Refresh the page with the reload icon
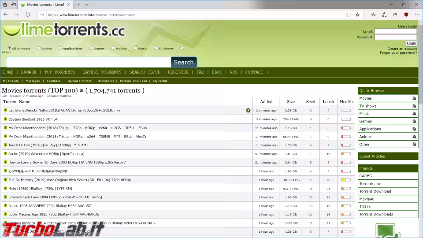The width and height of the screenshot is (423, 238). click(28, 15)
